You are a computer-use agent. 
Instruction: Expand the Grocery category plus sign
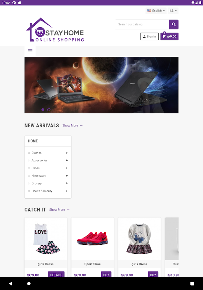tap(67, 183)
